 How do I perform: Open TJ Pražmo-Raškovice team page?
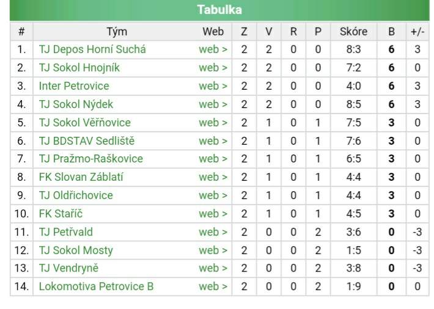click(90, 159)
